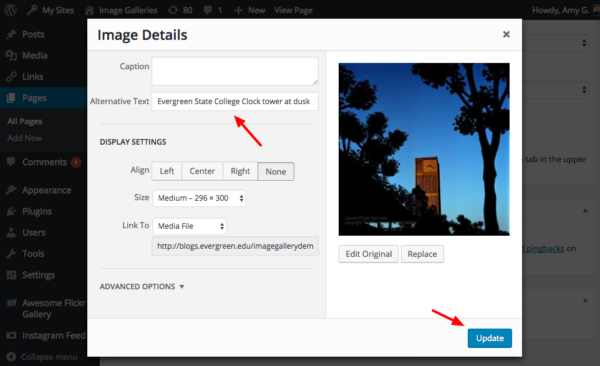Collapse lower panel arrow behind dialog
This screenshot has height=366, width=600.
[585, 300]
